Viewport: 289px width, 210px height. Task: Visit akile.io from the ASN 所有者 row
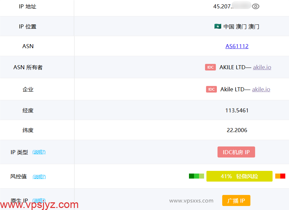(262, 67)
